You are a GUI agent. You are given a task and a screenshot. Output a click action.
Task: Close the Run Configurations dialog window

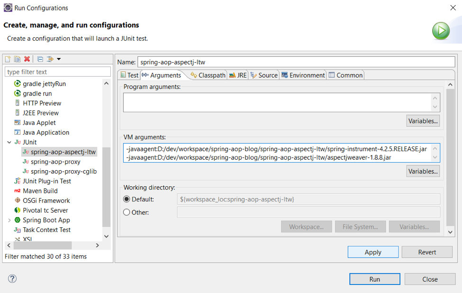pos(453,8)
